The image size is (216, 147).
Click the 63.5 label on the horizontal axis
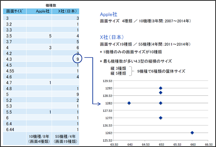click(x=114, y=144)
